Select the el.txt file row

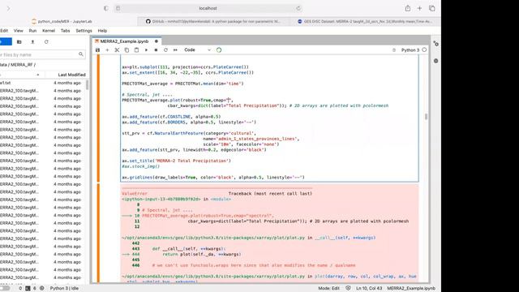[43, 83]
